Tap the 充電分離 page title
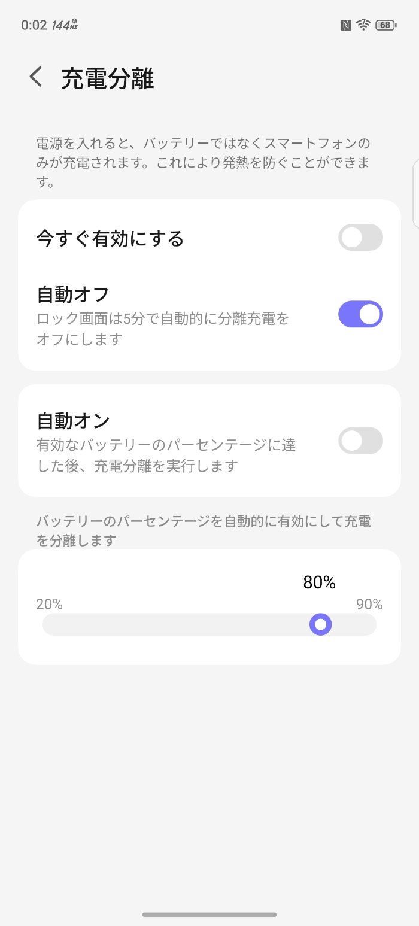The width and height of the screenshot is (419, 926). point(108,78)
